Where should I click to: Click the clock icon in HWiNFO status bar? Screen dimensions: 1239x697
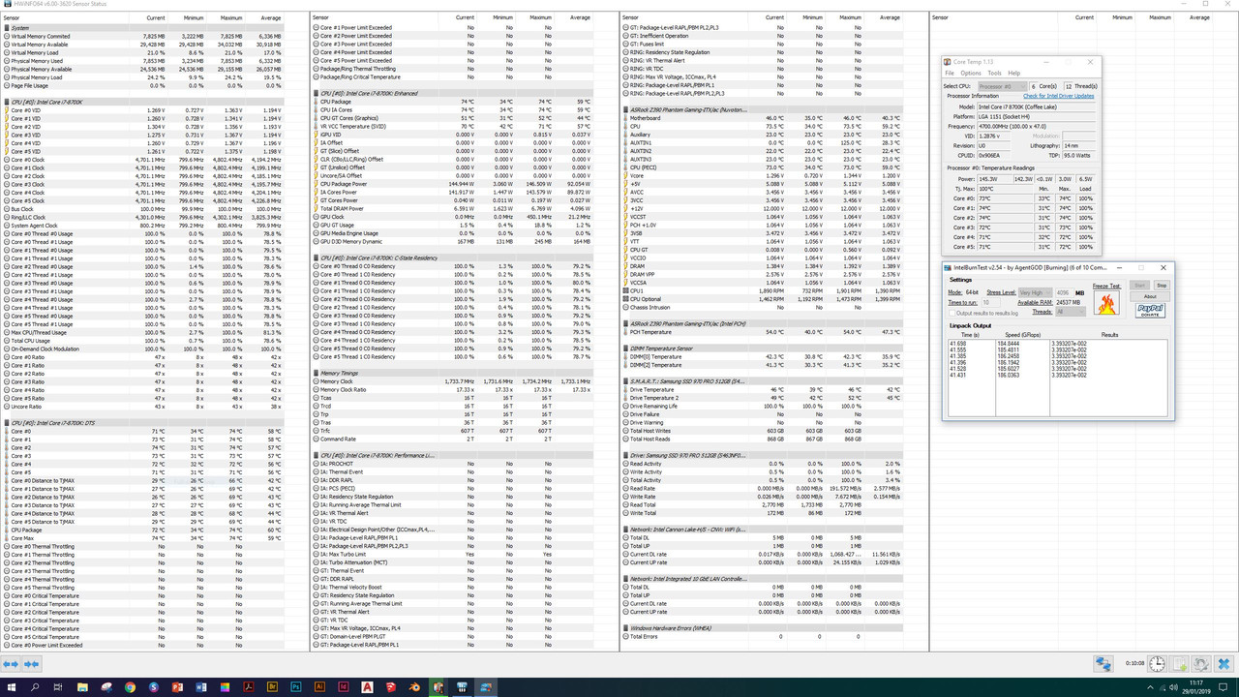[1157, 665]
